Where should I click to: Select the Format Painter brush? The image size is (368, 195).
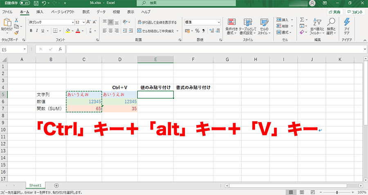16,33
